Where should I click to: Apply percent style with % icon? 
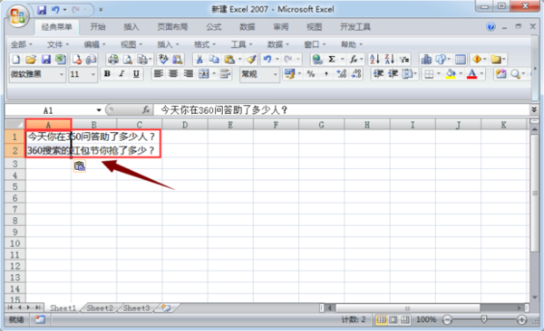coord(311,74)
